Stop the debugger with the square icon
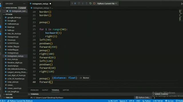The image size is (183, 102). point(94,3)
